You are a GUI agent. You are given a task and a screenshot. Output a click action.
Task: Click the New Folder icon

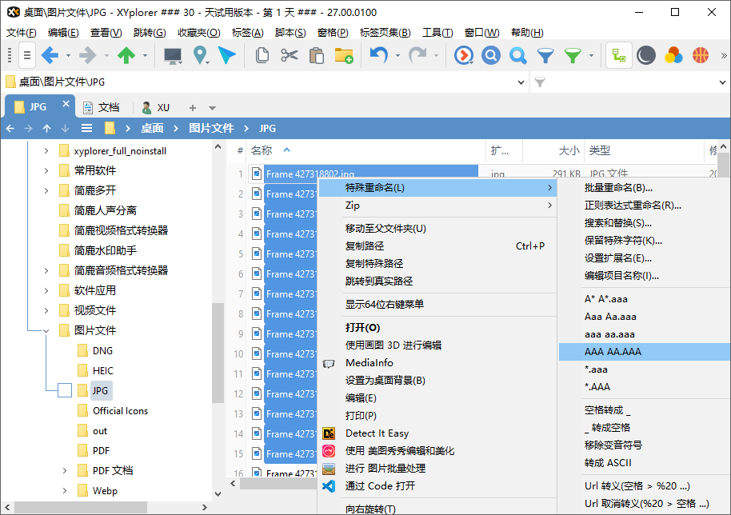coord(344,55)
